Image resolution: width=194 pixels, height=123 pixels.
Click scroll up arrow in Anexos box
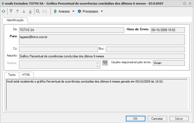pos(97,63)
